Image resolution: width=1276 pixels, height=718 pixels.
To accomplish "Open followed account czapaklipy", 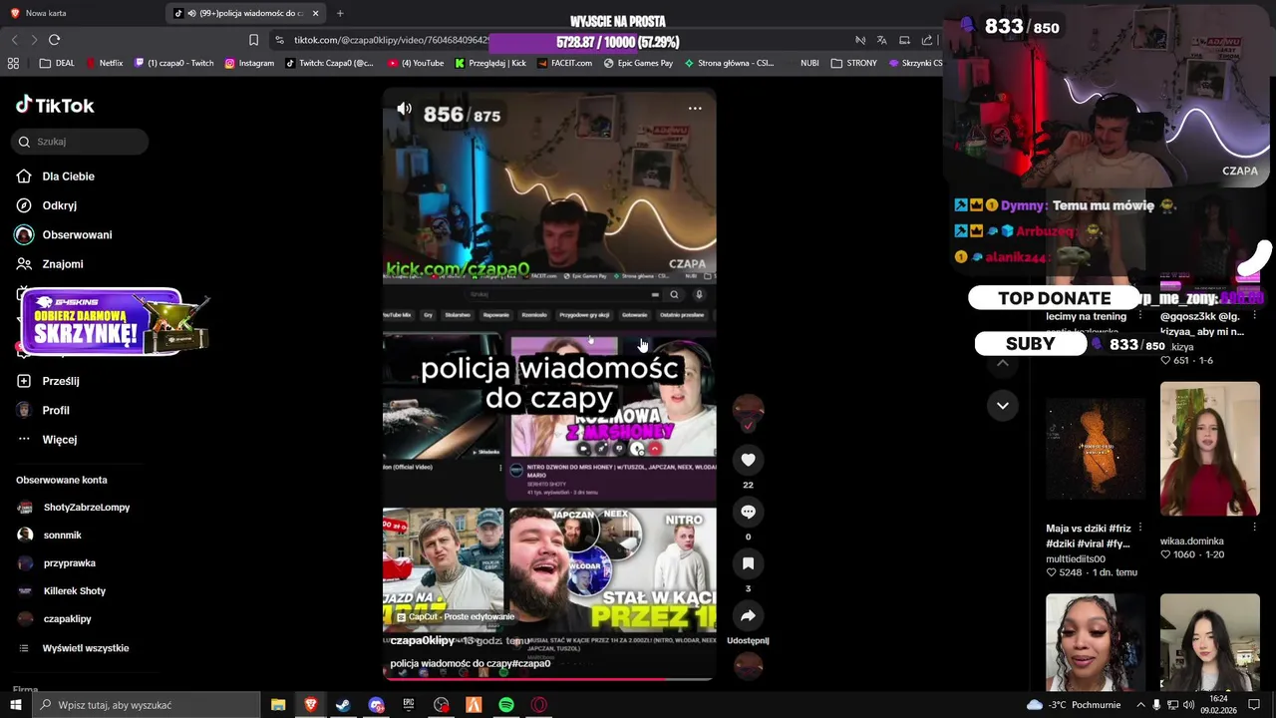I will 67,619.
